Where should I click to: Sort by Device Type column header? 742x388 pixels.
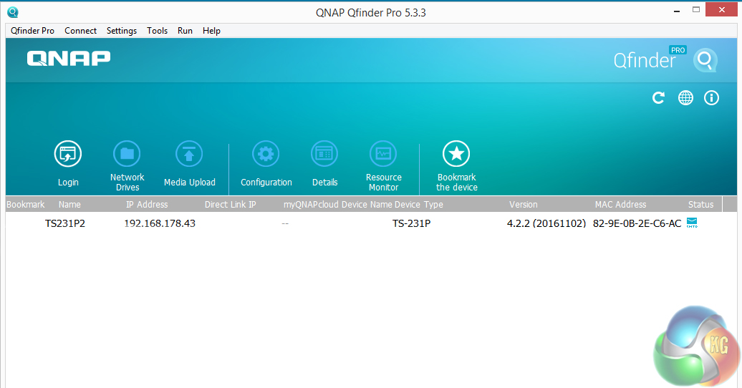[419, 205]
